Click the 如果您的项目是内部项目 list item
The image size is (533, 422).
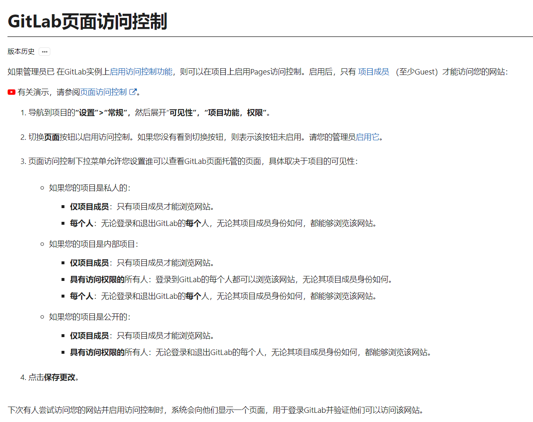pyautogui.click(x=93, y=244)
